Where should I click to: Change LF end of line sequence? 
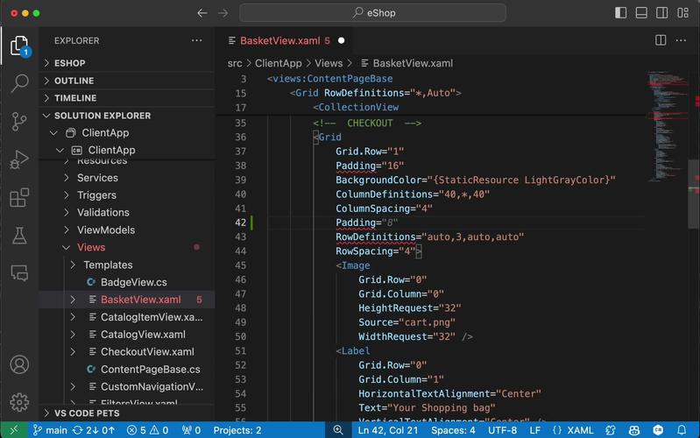click(534, 430)
